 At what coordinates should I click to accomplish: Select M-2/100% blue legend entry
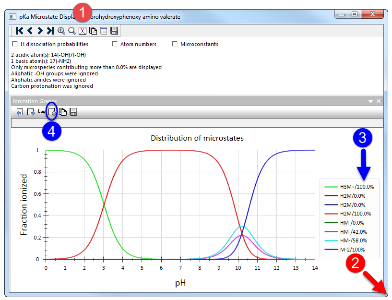(344, 250)
